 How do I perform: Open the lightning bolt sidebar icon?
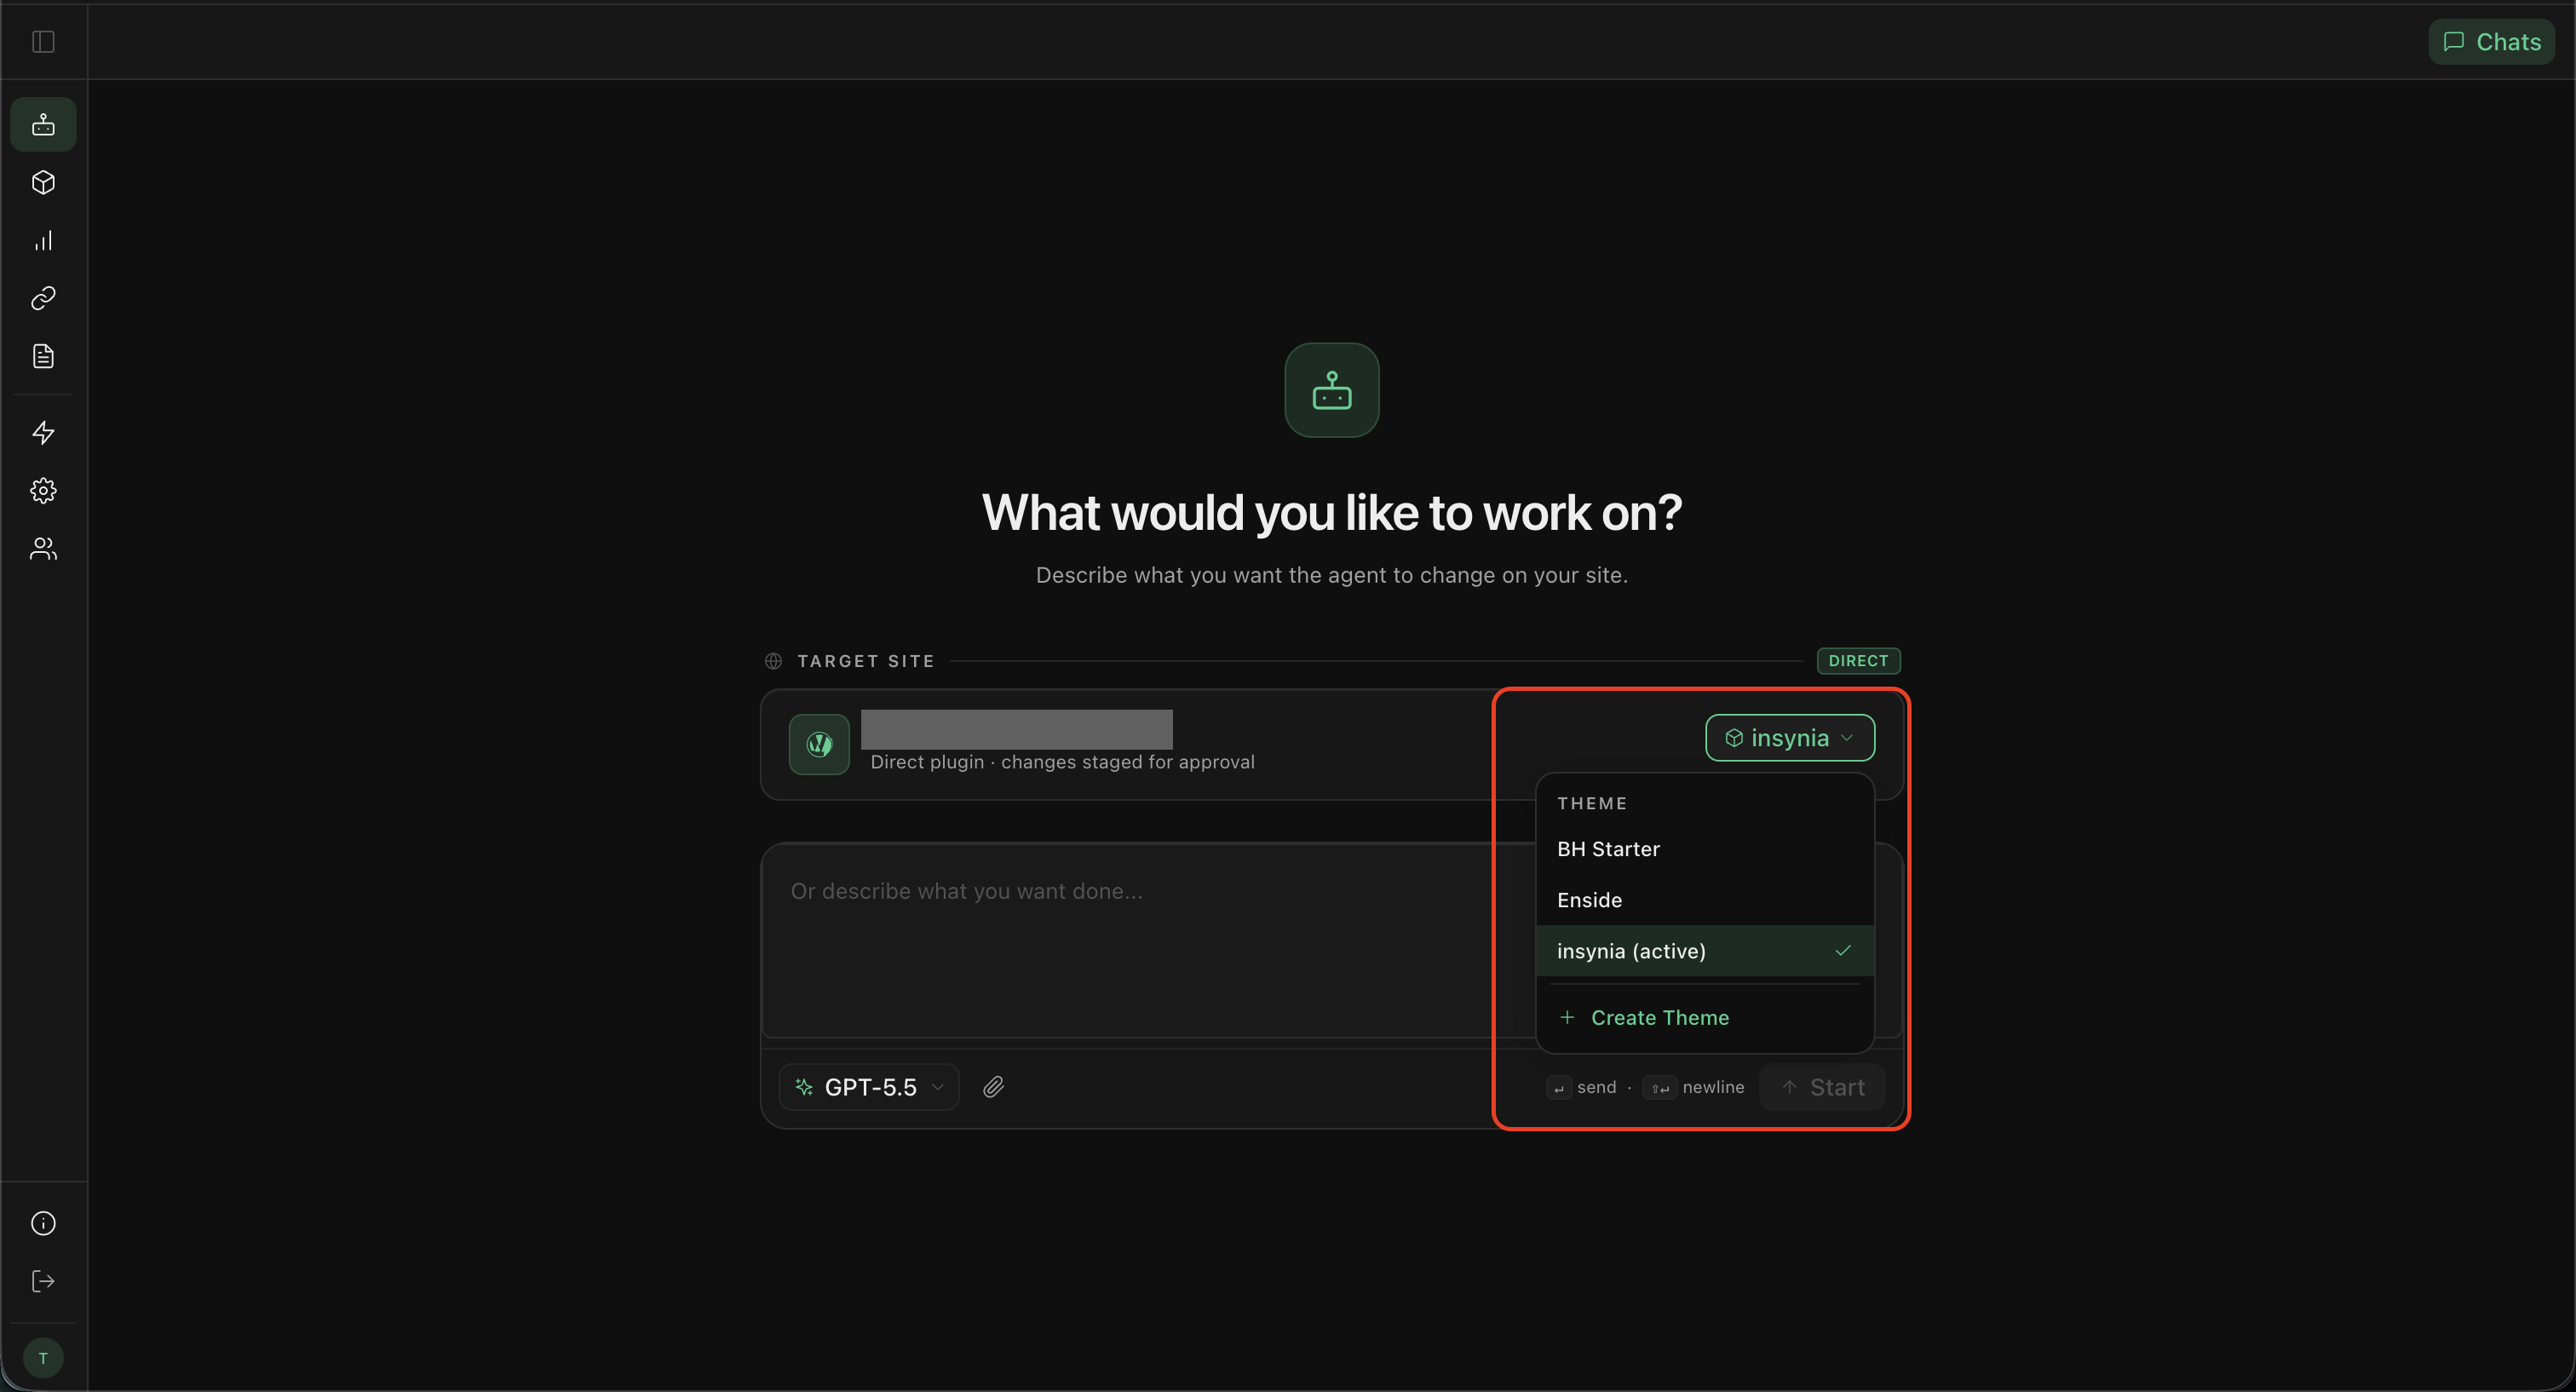coord(43,432)
